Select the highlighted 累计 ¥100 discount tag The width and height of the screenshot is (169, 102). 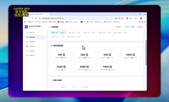click(x=58, y=33)
